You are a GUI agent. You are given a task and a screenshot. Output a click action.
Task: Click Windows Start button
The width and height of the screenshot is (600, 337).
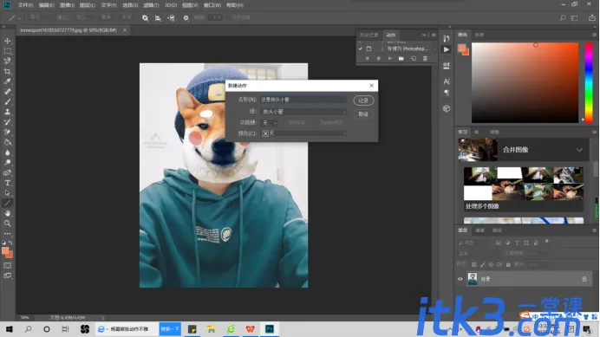tap(10, 329)
